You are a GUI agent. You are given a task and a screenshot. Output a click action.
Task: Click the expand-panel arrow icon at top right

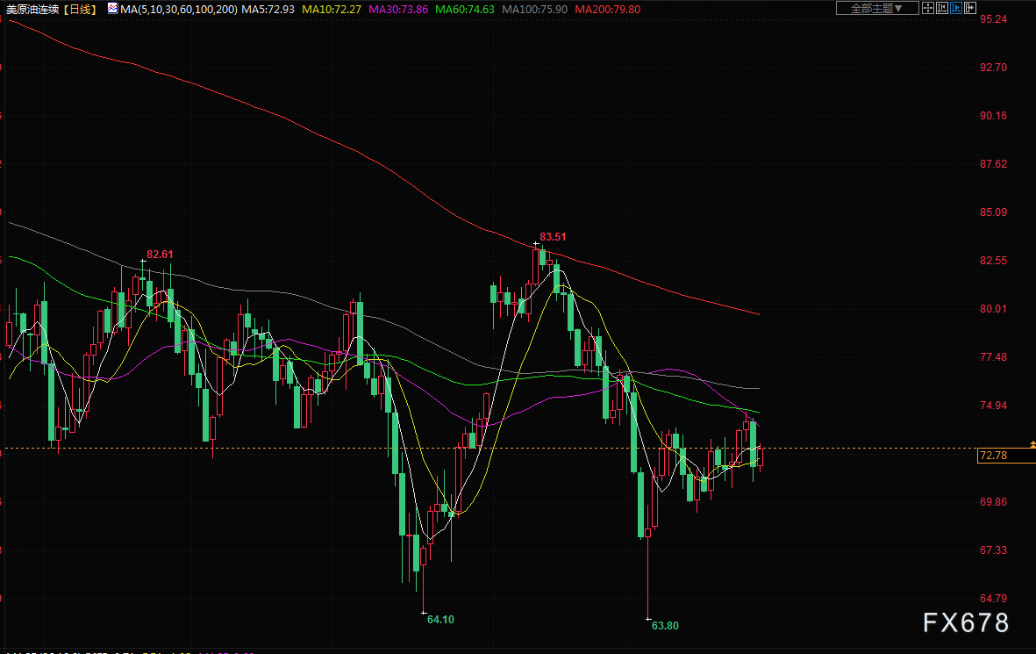[970, 8]
